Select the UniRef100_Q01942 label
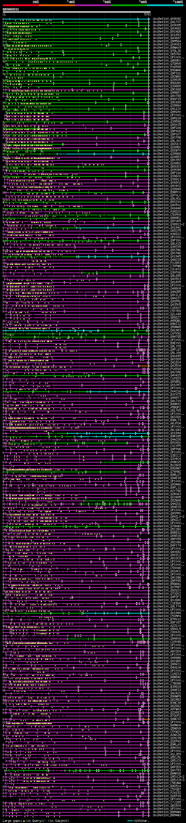 pos(167,227)
